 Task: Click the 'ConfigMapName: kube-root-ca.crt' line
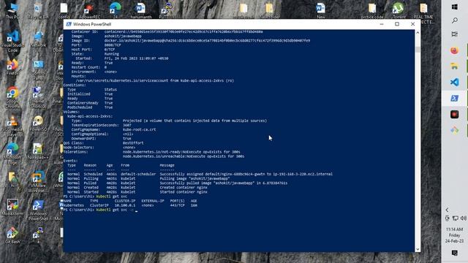113,130
